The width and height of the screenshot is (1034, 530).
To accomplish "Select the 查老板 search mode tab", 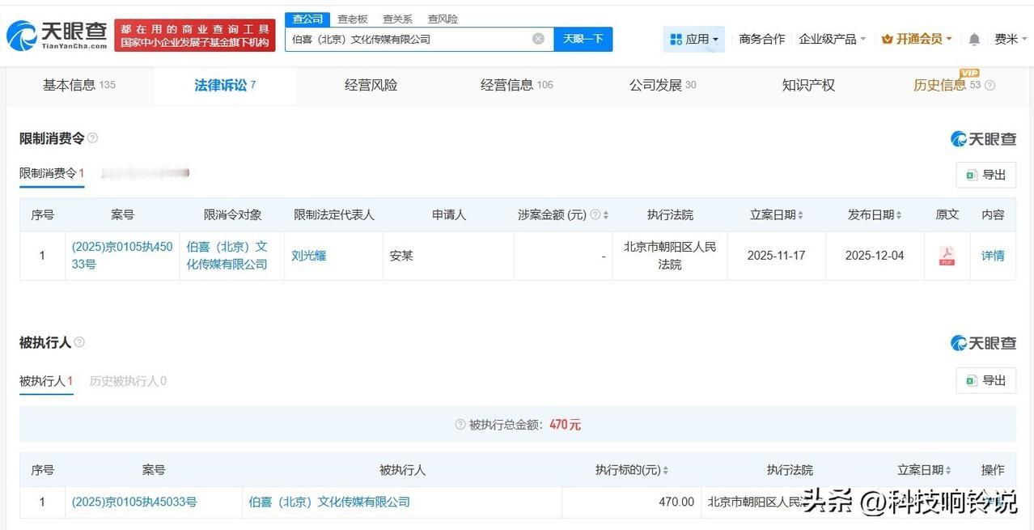I will [x=353, y=19].
